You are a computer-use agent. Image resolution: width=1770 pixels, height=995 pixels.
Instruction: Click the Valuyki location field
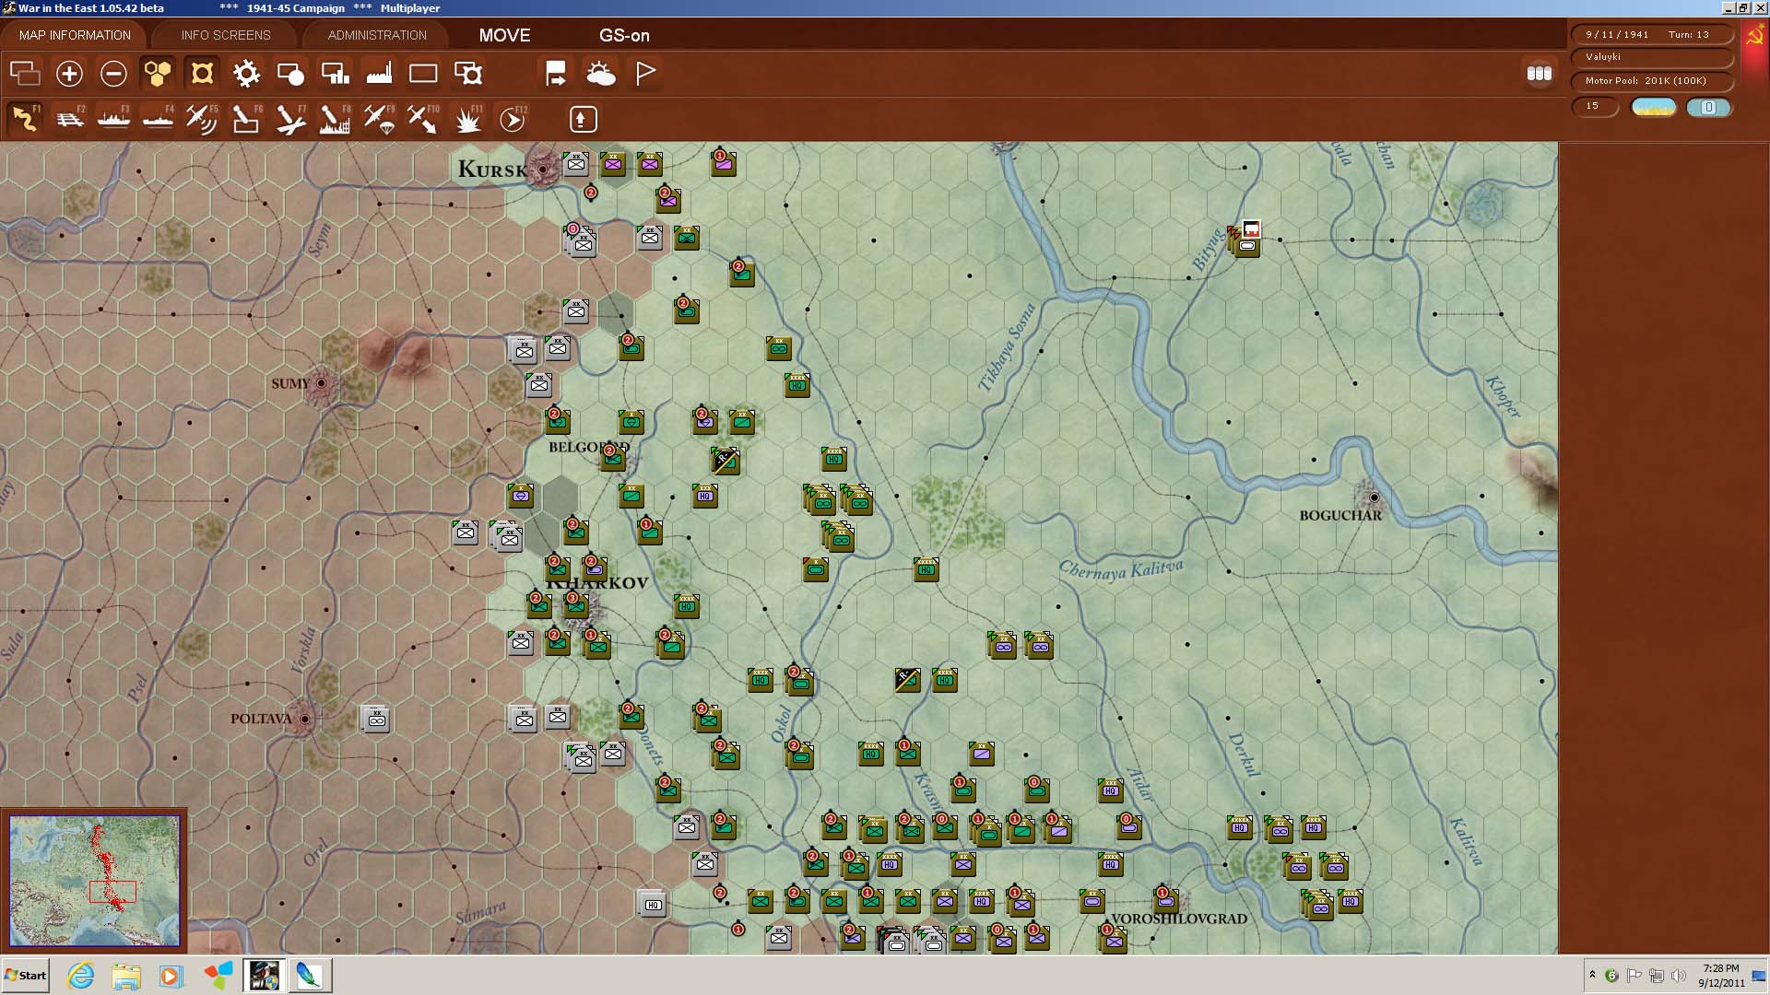click(1652, 57)
